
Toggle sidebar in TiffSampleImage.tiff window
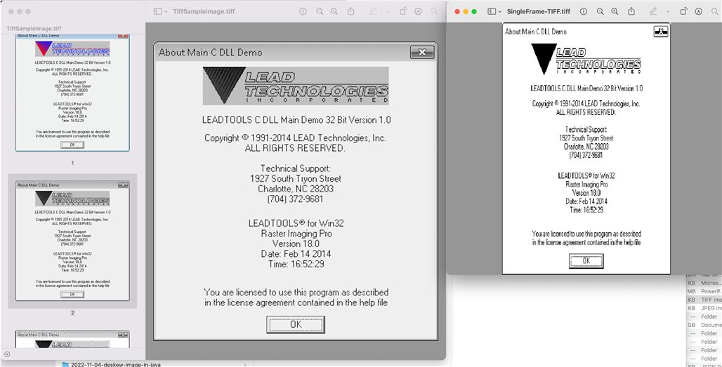click(158, 11)
